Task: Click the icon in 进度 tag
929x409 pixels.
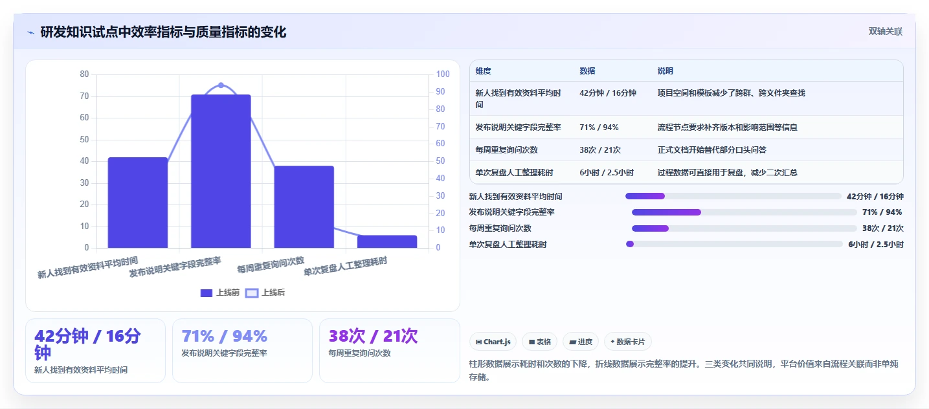Action: click(572, 342)
